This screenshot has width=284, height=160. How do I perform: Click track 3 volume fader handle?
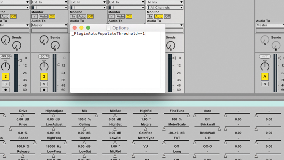[58, 64]
